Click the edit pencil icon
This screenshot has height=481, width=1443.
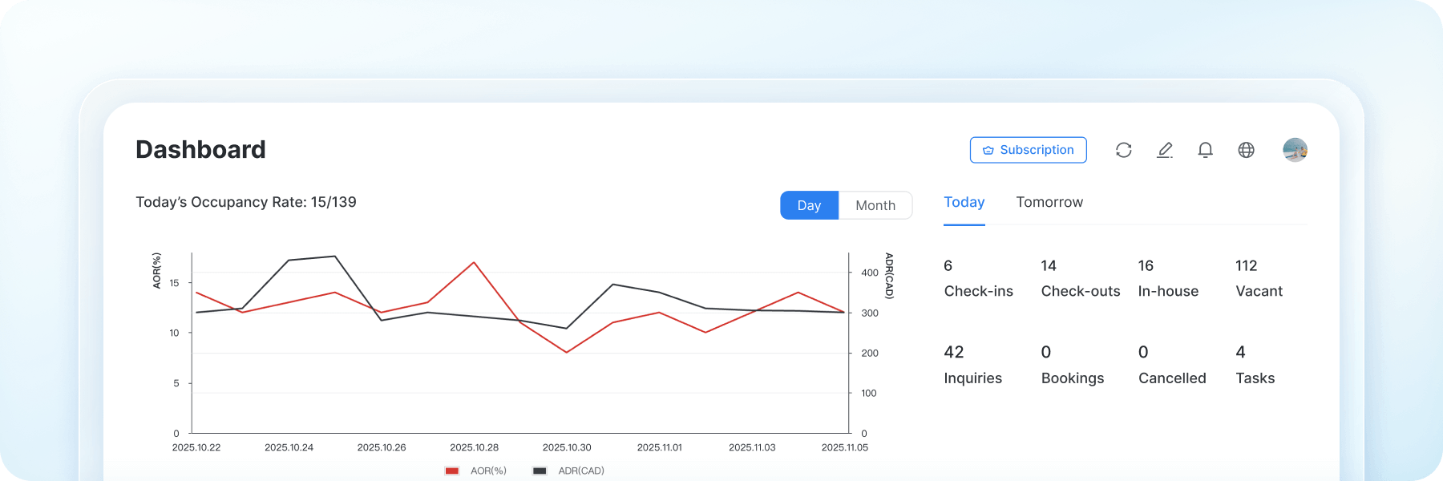click(1165, 150)
